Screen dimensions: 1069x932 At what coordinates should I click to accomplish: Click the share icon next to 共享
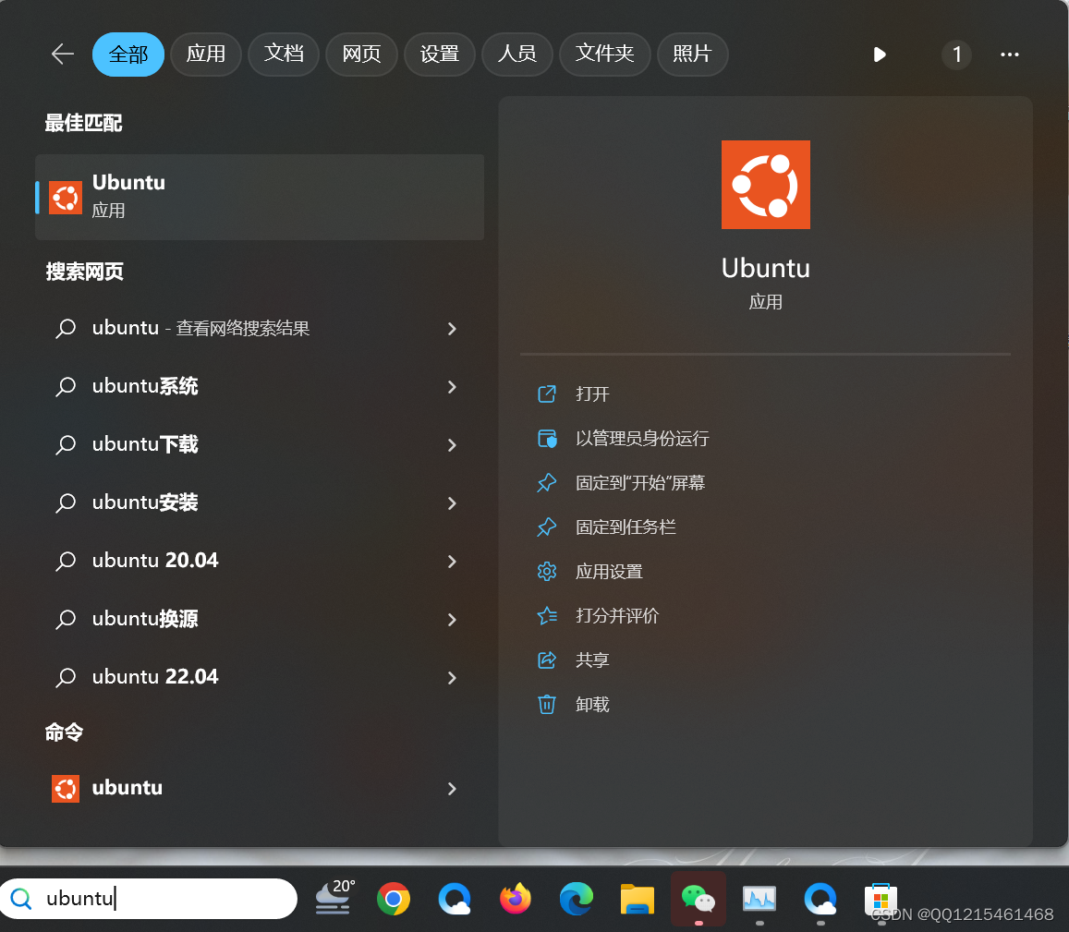[x=547, y=660]
